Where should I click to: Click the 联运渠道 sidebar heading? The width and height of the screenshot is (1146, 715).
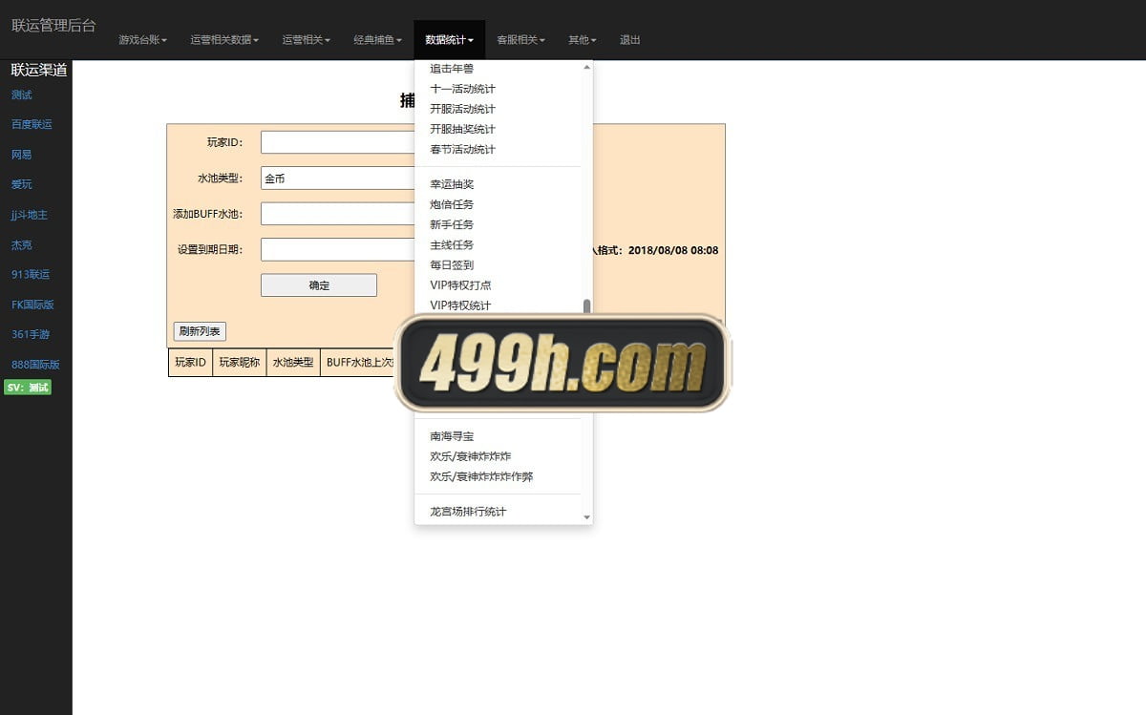tap(38, 70)
